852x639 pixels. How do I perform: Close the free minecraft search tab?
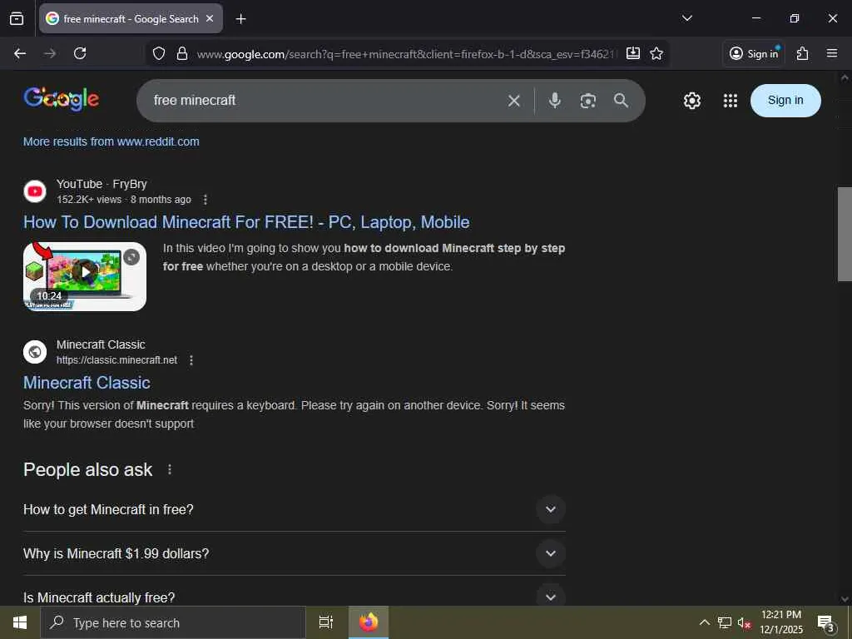[210, 18]
